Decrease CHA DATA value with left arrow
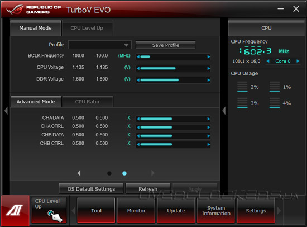This screenshot has width=307, height=227. click(x=138, y=119)
